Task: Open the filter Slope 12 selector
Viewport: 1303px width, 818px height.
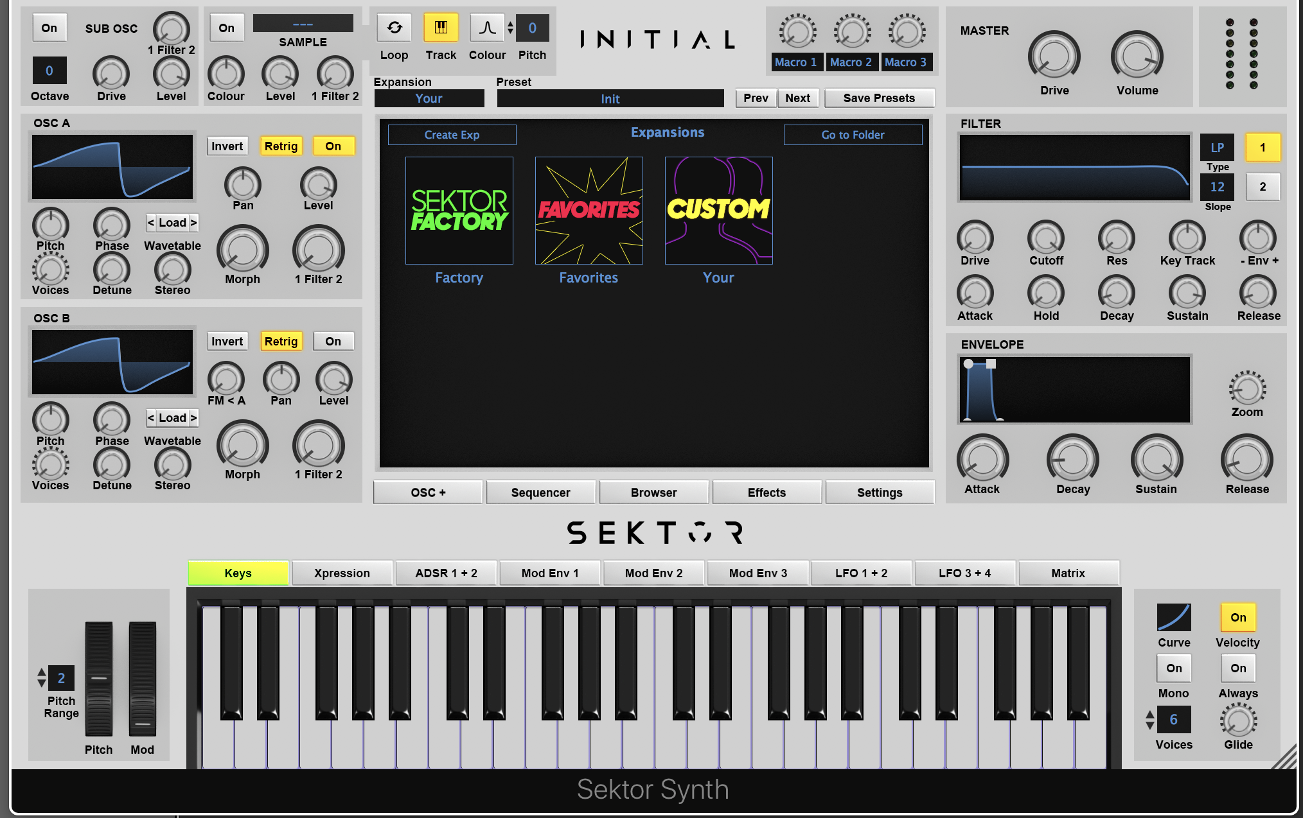Action: click(x=1217, y=187)
